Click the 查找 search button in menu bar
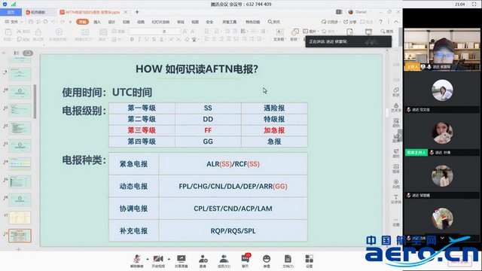 pyautogui.click(x=274, y=22)
